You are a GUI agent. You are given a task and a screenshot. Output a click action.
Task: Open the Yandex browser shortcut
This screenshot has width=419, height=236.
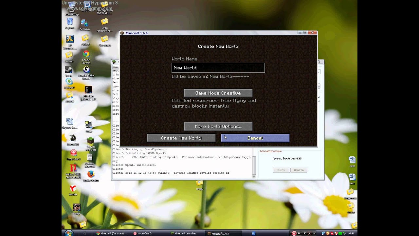[x=73, y=190]
